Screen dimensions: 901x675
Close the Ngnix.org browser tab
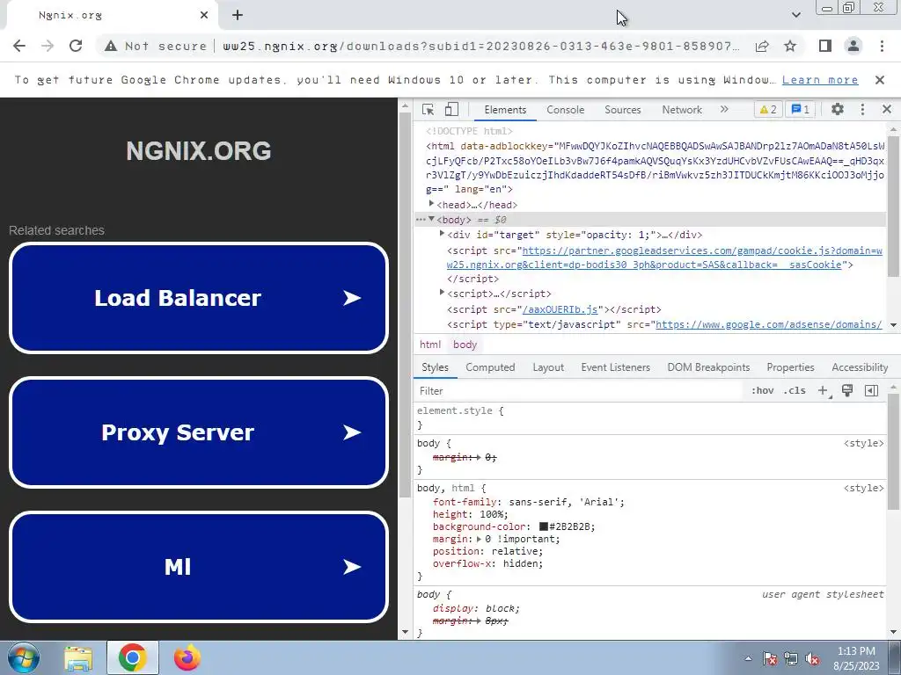pyautogui.click(x=204, y=16)
